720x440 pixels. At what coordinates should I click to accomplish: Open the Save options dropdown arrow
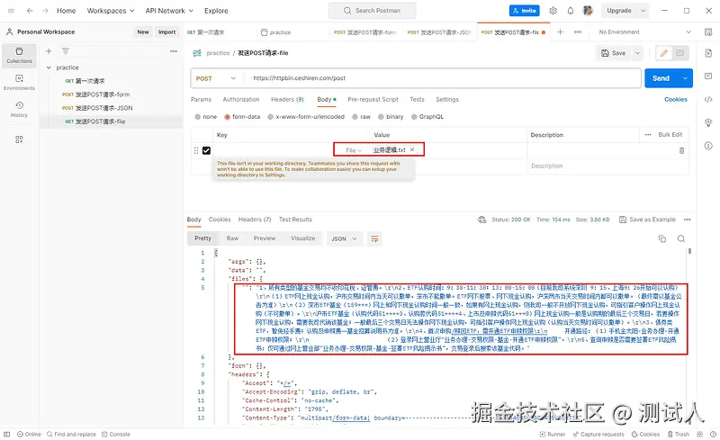point(637,53)
